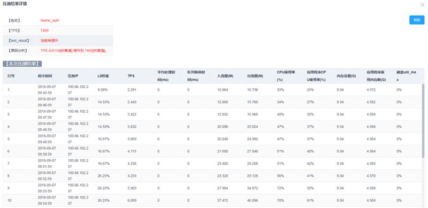Click the blue refresh button
The height and width of the screenshot is (208, 428).
coord(417,20)
